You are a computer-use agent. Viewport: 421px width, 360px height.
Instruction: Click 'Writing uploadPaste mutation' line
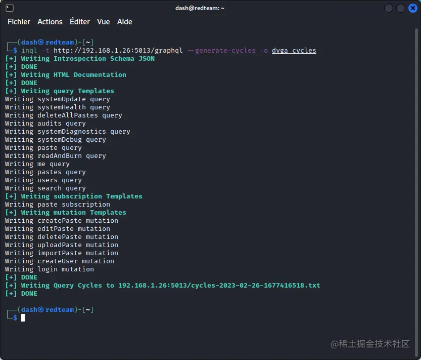click(62, 245)
